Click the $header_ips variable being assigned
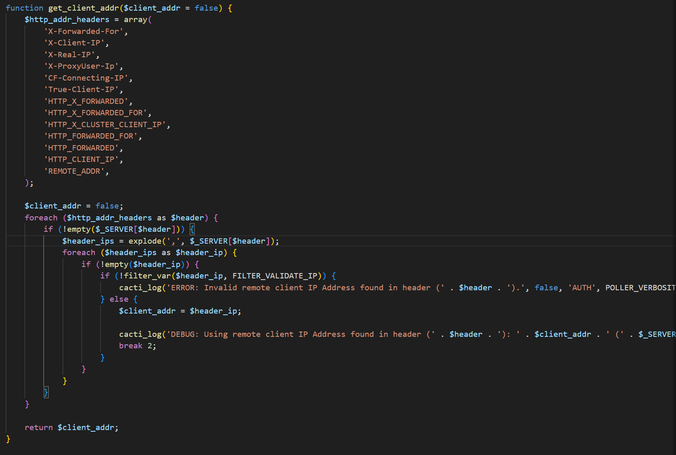This screenshot has height=455, width=676. [x=88, y=241]
